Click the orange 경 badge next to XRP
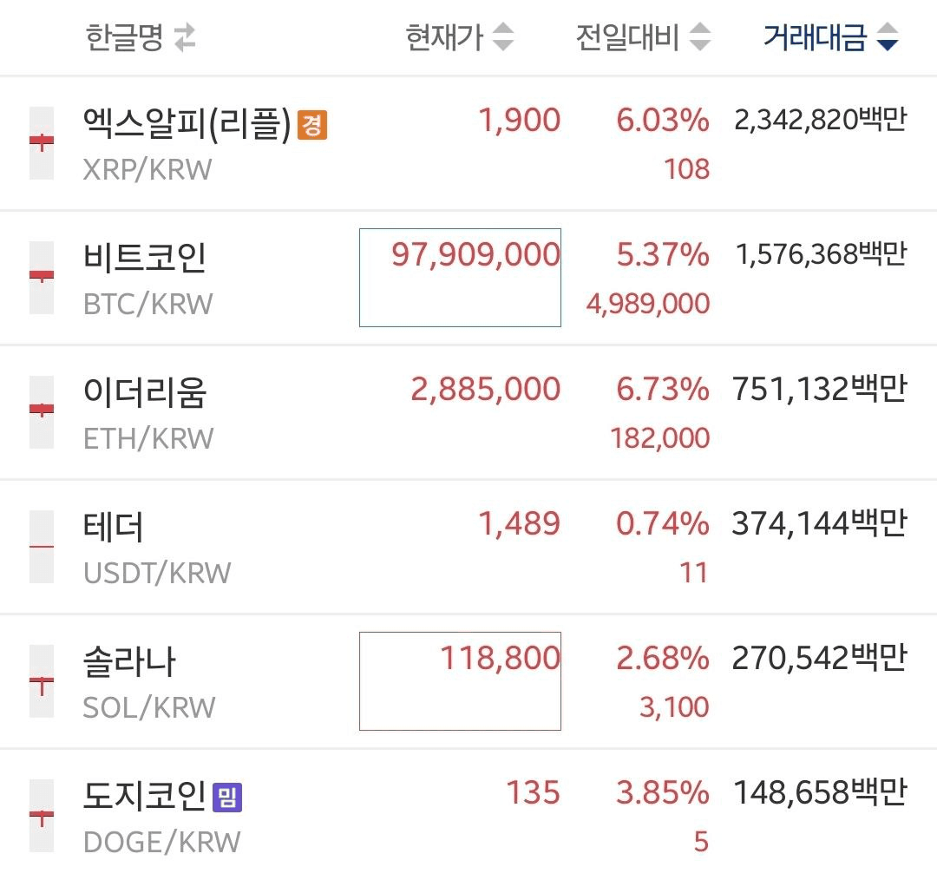The height and width of the screenshot is (880, 937). tap(312, 126)
